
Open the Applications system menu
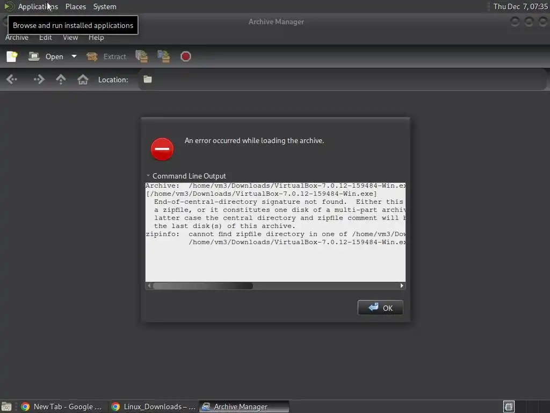click(38, 6)
